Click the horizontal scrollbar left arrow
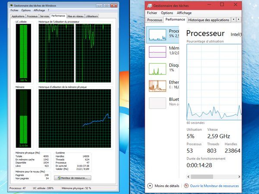259x194 pixels. (189, 177)
